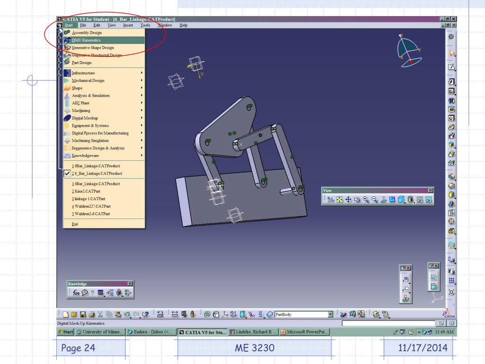
Task: Open recent file linkage 1.CATPart
Action: coord(104,199)
